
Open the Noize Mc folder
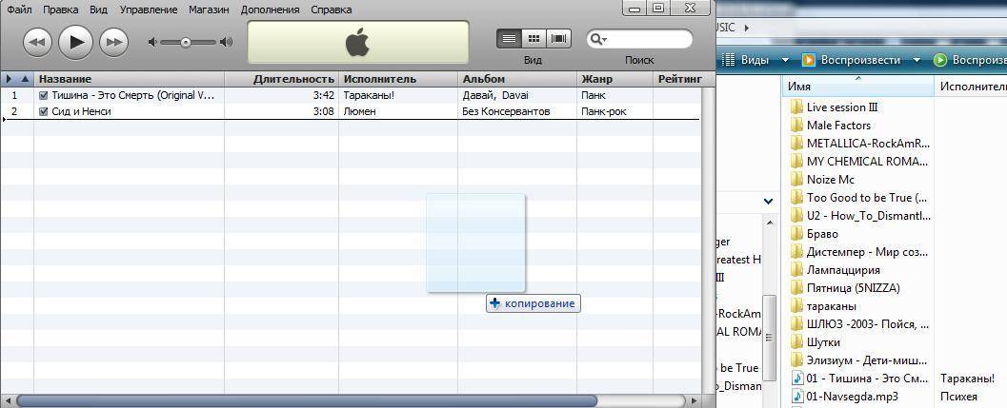click(830, 179)
